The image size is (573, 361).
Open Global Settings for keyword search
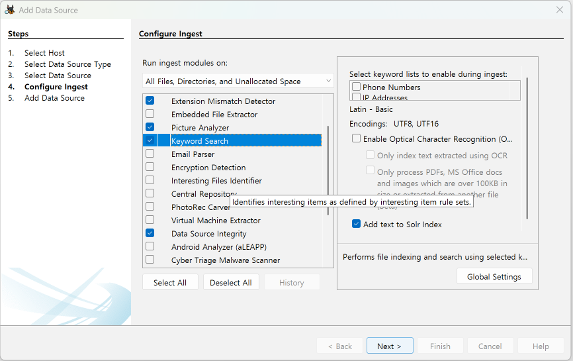click(x=494, y=276)
